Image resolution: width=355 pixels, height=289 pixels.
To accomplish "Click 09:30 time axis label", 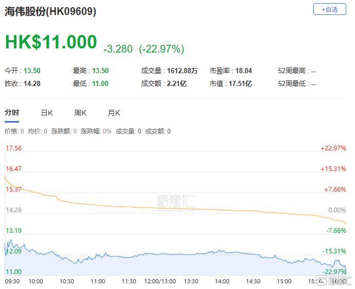I will [x=12, y=281].
